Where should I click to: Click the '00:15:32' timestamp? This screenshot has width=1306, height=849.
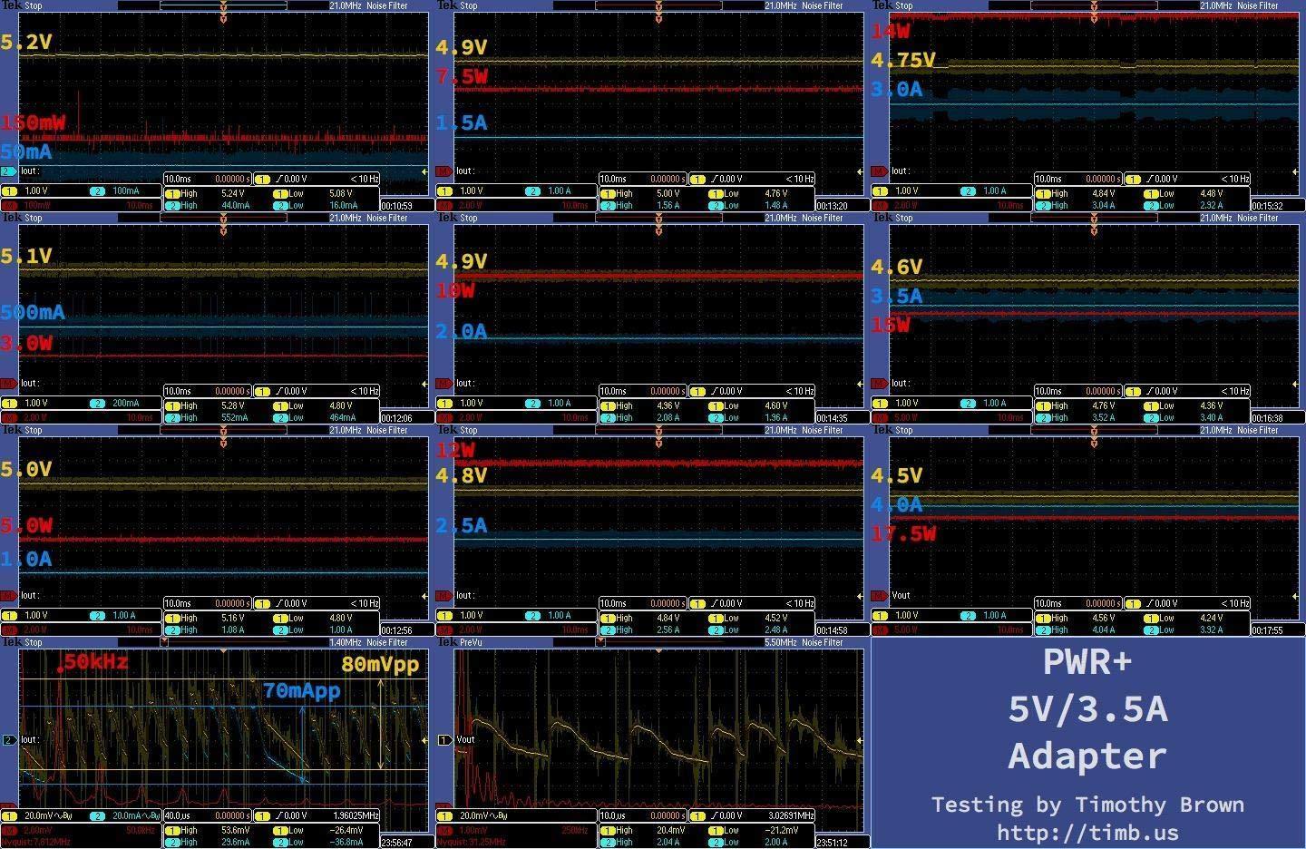click(1267, 206)
